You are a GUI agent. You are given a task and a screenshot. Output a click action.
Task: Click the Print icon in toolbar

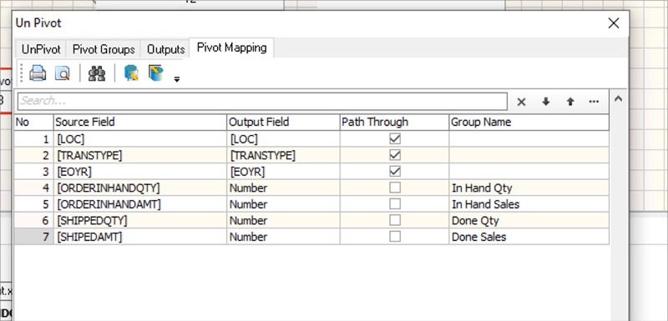point(38,73)
